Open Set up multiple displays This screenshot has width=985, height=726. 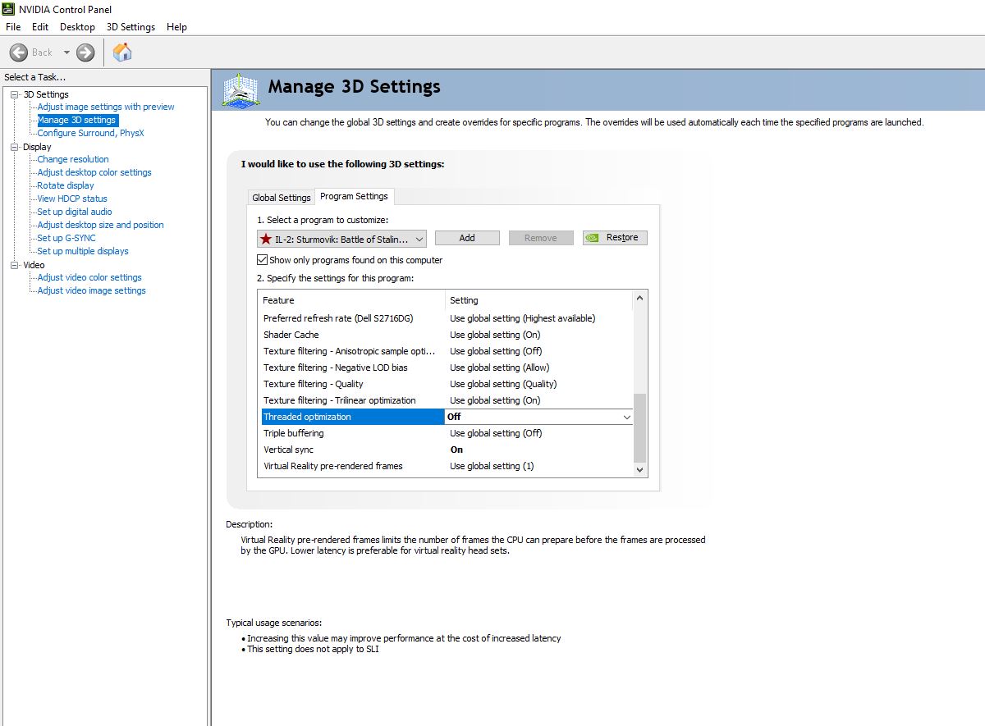83,251
